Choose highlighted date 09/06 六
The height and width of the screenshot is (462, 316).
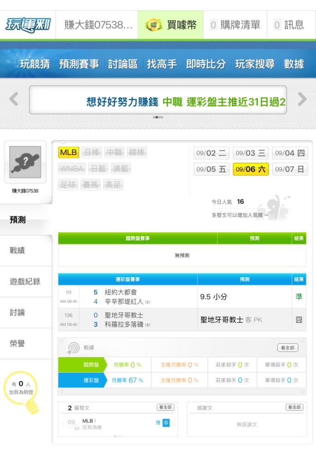250,169
